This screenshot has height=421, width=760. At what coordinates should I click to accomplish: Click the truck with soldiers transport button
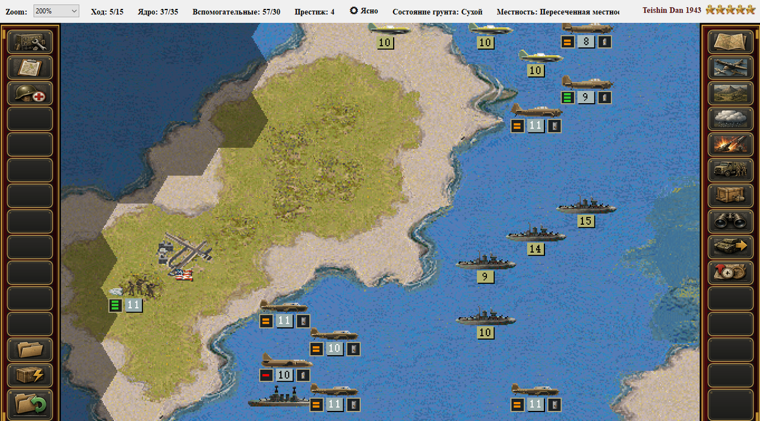[730, 170]
